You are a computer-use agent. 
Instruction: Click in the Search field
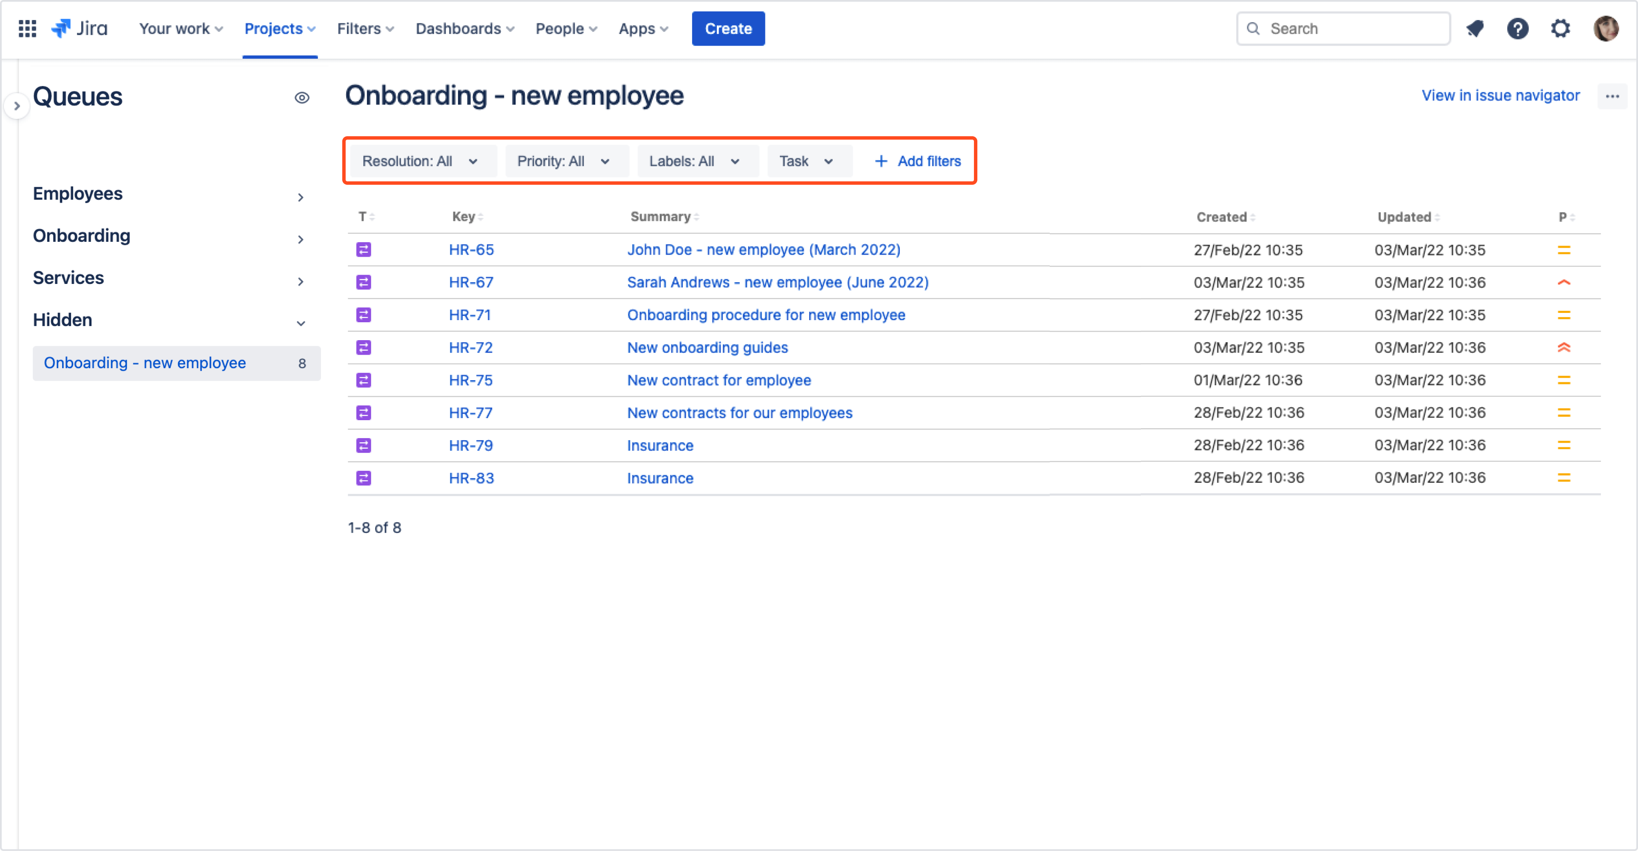click(x=1343, y=29)
